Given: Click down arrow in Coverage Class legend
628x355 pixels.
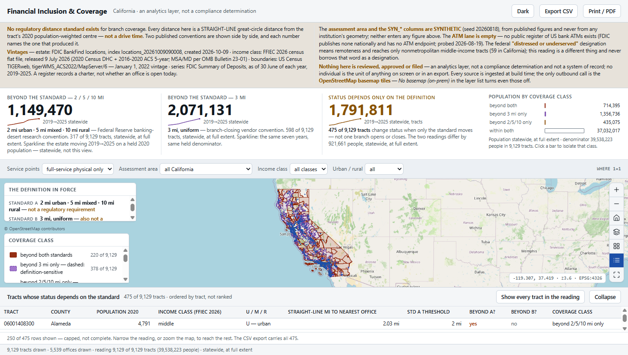Looking at the screenshot, I should [x=125, y=279].
